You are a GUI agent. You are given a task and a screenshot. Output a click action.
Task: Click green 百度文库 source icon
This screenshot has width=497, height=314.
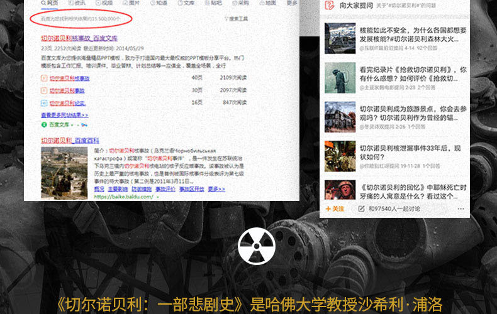coord(44,125)
